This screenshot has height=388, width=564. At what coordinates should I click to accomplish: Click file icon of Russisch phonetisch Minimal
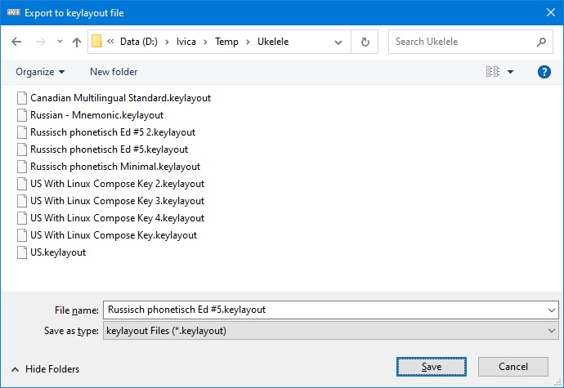(22, 167)
